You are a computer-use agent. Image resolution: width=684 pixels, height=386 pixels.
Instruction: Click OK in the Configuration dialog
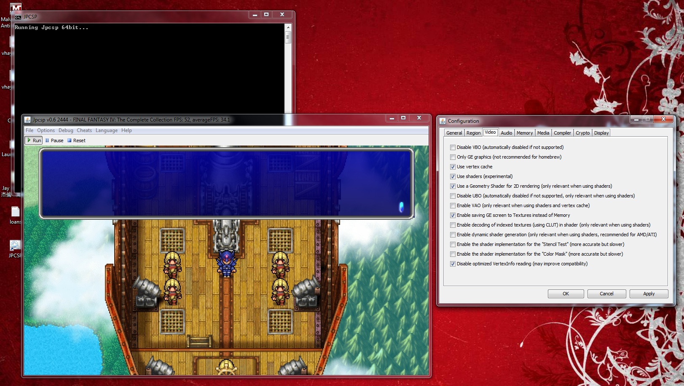point(566,294)
